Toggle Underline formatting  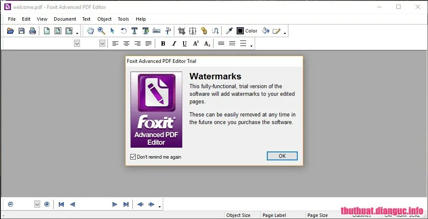coord(184,43)
